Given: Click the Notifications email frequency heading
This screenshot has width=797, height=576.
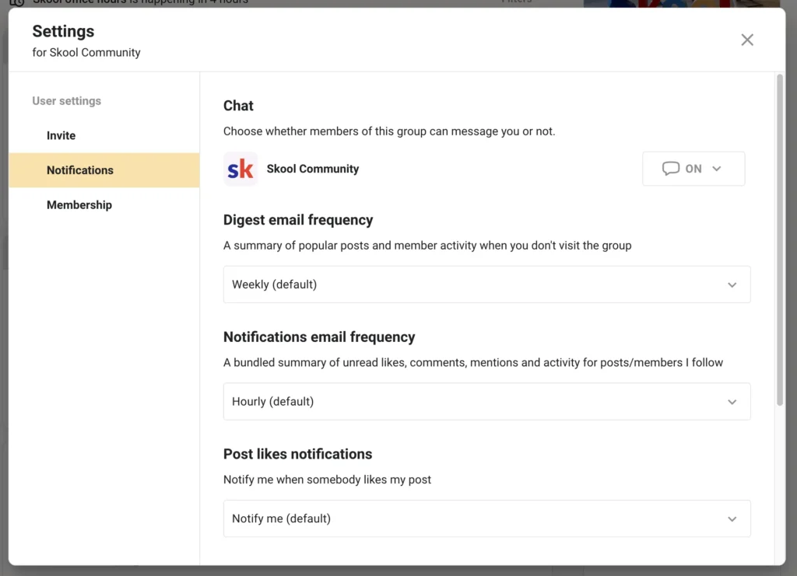Looking at the screenshot, I should pyautogui.click(x=319, y=337).
